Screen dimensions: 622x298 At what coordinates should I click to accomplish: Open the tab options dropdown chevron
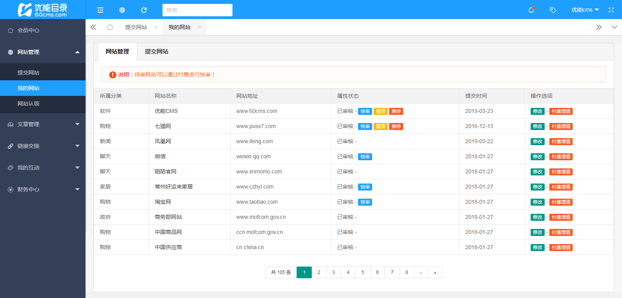pos(614,27)
